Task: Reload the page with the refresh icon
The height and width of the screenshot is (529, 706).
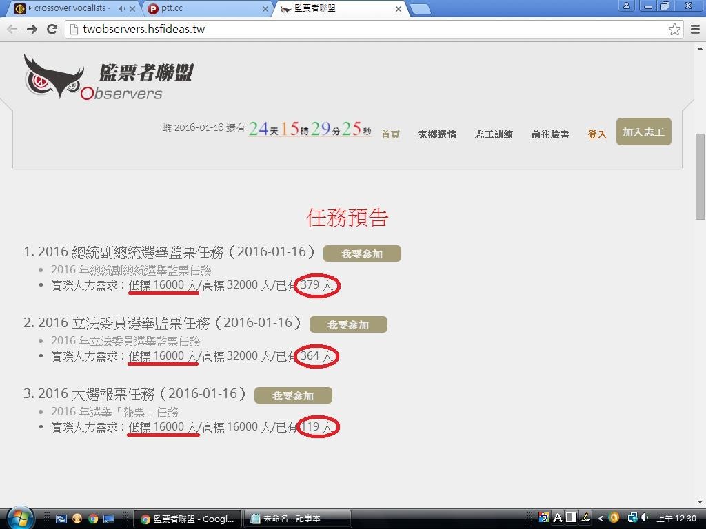Action: click(52, 29)
